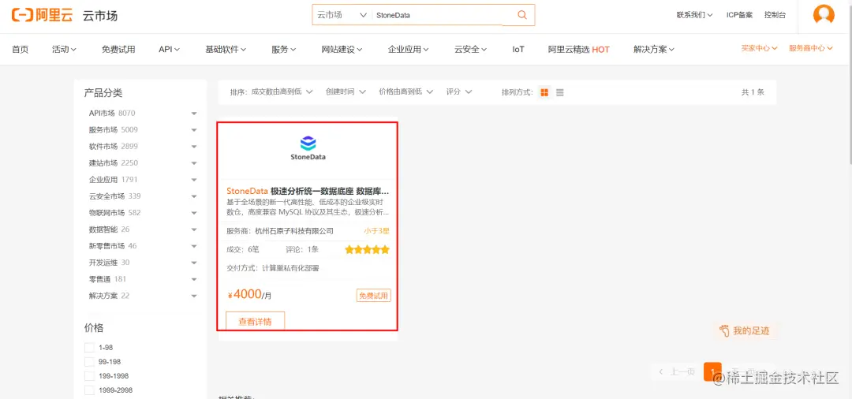Expand the API市场 category arrow
Image resolution: width=852 pixels, height=399 pixels.
coord(194,114)
